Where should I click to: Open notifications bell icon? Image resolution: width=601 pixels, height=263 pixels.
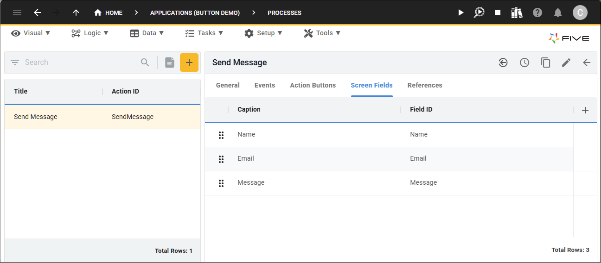pos(558,13)
